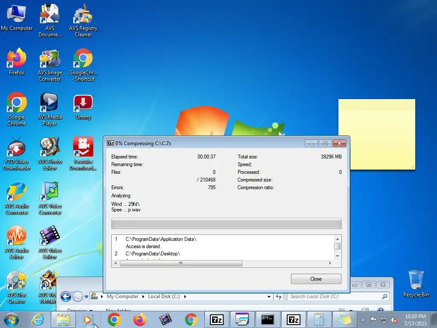Click down arrow of error list scrollbar
The image size is (437, 328).
[337, 256]
